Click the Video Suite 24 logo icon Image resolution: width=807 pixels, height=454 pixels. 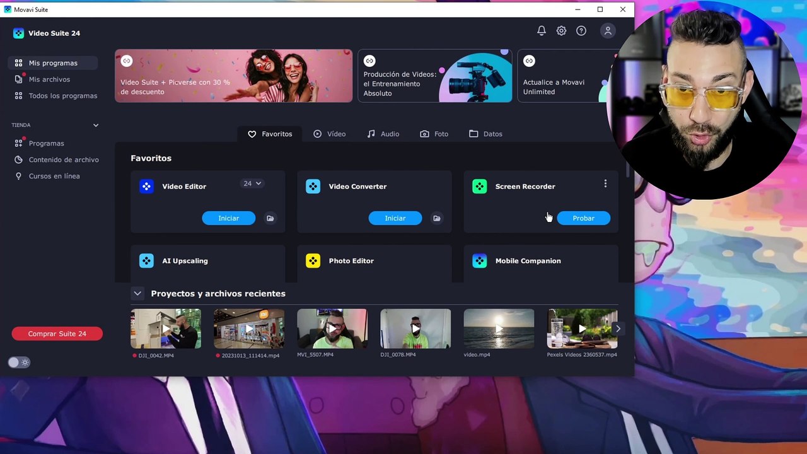[18, 33]
